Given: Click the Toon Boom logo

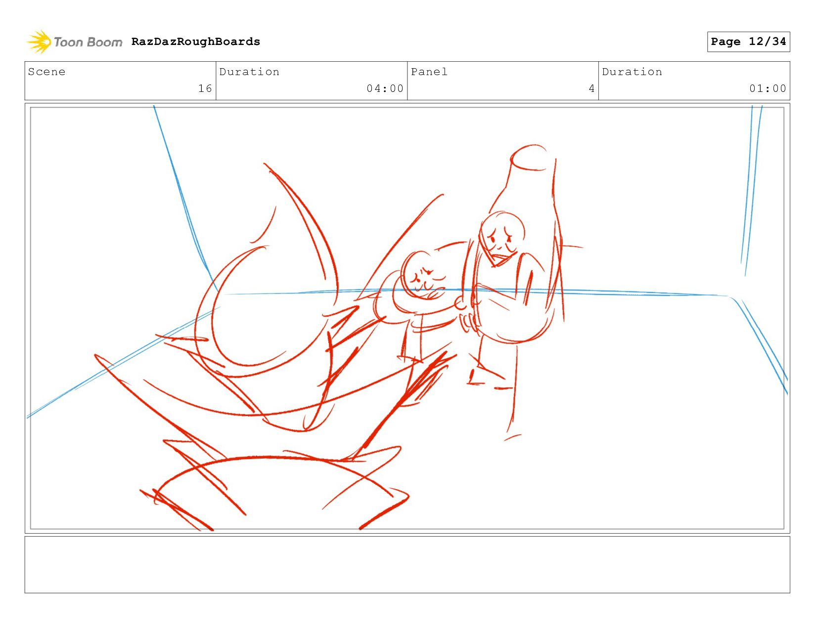Looking at the screenshot, I should (74, 42).
